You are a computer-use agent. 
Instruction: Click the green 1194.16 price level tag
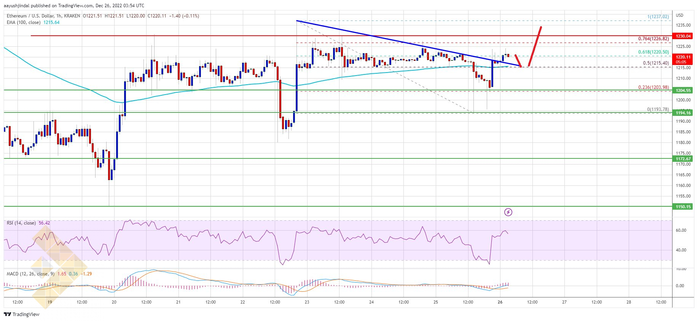pyautogui.click(x=683, y=113)
